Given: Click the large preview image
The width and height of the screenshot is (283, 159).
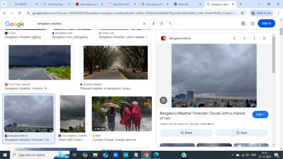Looking at the screenshot, I should click(214, 76).
